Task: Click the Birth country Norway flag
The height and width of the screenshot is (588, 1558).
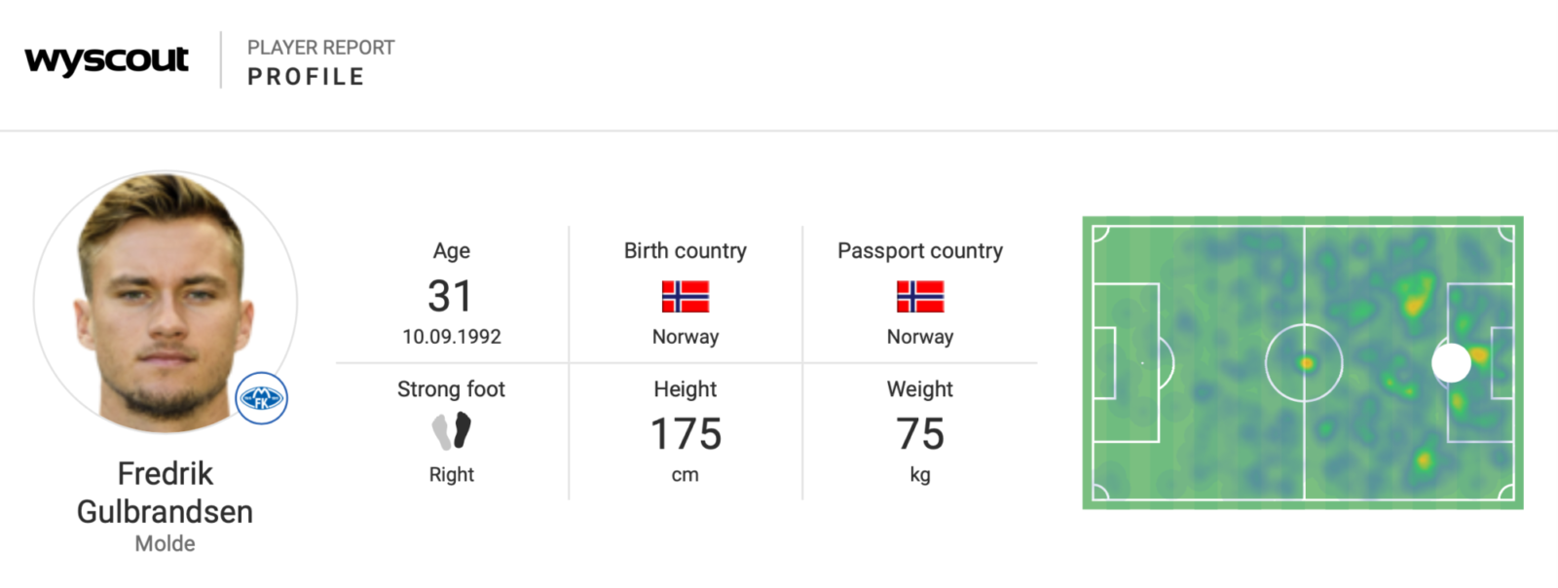Action: [x=686, y=296]
